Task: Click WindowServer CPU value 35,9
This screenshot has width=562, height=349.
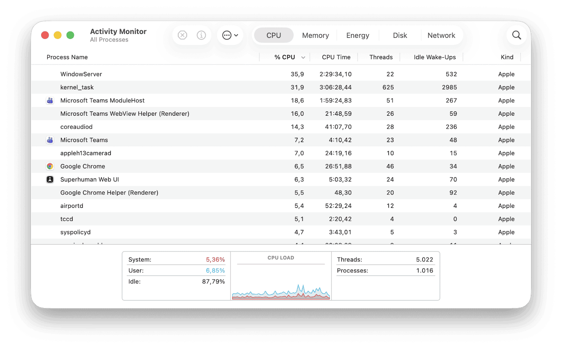Action: [x=297, y=74]
